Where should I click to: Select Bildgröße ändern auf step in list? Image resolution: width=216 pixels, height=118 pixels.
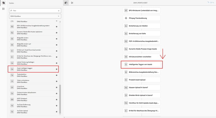click(33, 45)
